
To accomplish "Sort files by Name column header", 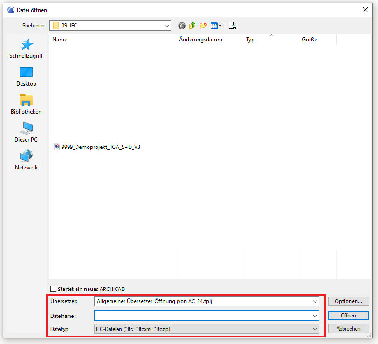I will click(x=60, y=40).
